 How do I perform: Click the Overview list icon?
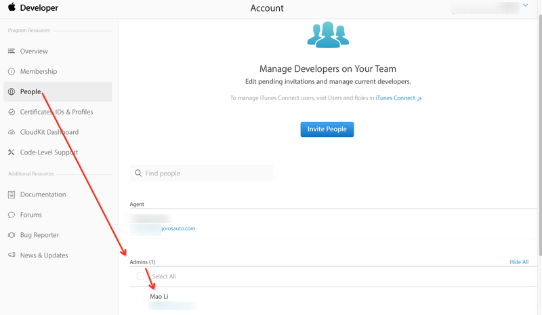point(12,51)
